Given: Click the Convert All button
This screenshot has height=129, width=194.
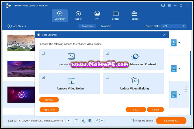Looking at the screenshot, I should [171, 121].
